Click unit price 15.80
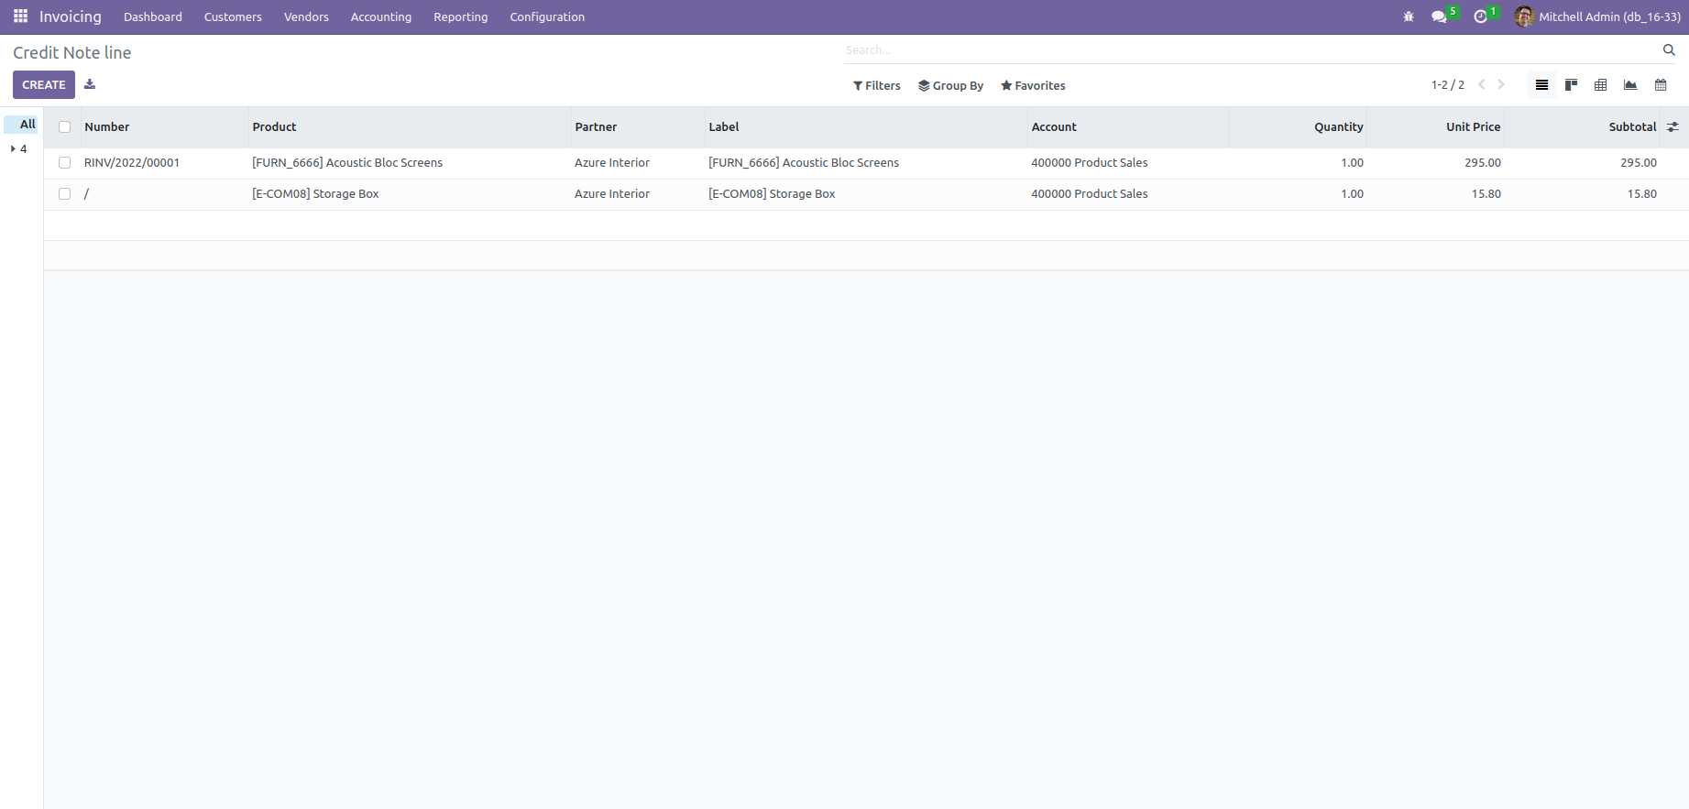 tap(1486, 194)
